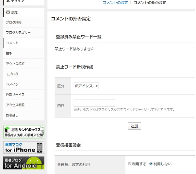Image resolution: width=196 pixels, height=174 pixels.
Task: Click the wildcard asterisk hint text
Action: point(124,110)
